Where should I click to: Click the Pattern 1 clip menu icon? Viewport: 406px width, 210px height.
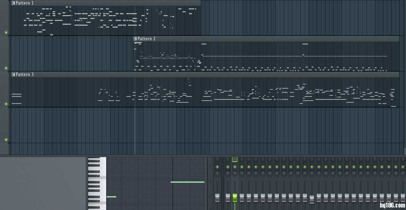pyautogui.click(x=13, y=3)
